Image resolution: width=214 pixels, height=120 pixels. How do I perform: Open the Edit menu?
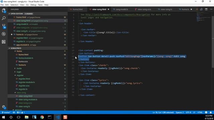pyautogui.click(x=7, y=5)
